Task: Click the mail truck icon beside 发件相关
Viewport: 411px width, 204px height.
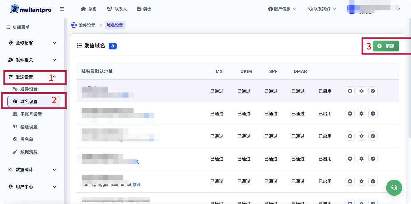Action: pos(11,60)
